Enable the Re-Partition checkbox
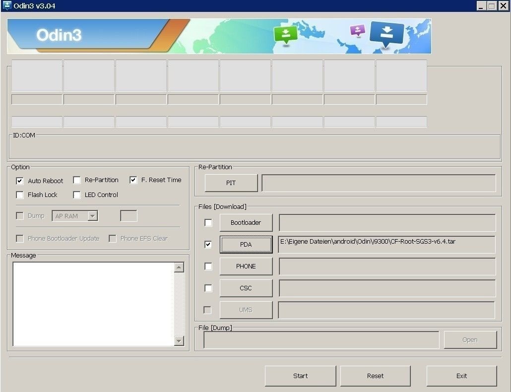Screen dimensions: 511x392 77,180
